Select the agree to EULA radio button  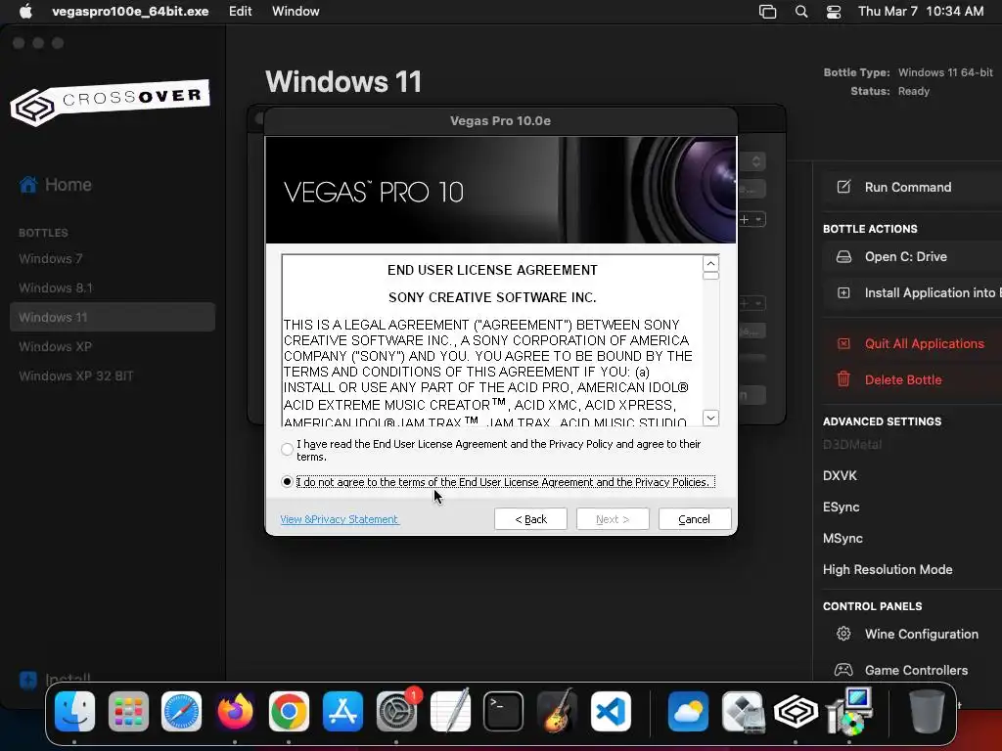[287, 450]
